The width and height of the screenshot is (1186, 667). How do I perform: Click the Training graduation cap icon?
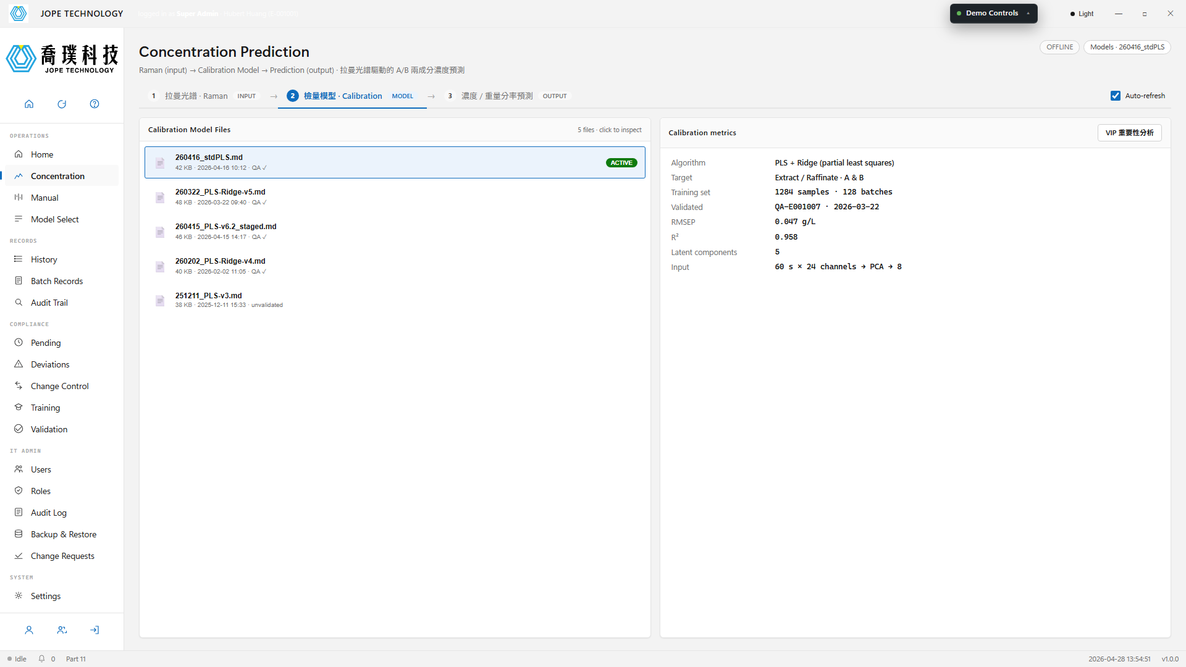tap(19, 408)
